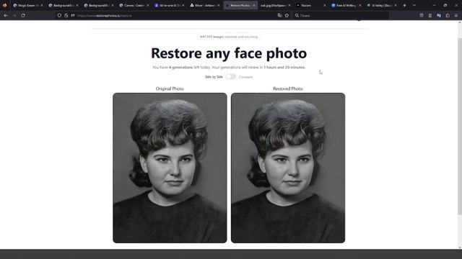Toggle the Side by Side / Compare switch
Viewport: 462px width, 259px height.
pos(231,77)
